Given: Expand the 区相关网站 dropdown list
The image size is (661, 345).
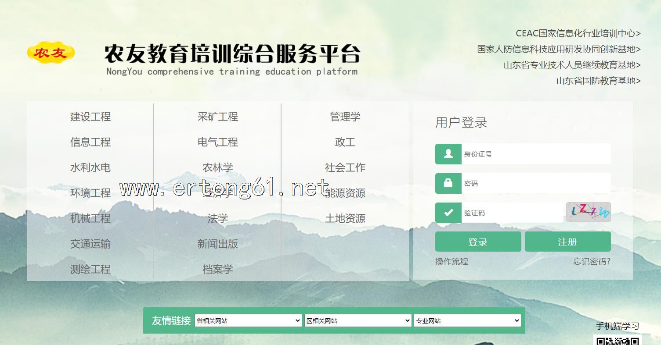Looking at the screenshot, I should tap(358, 320).
